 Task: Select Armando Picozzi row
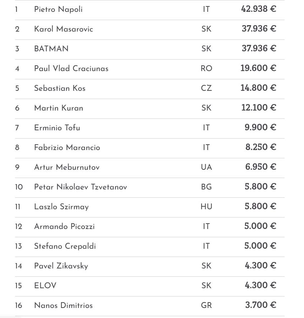[64, 226]
